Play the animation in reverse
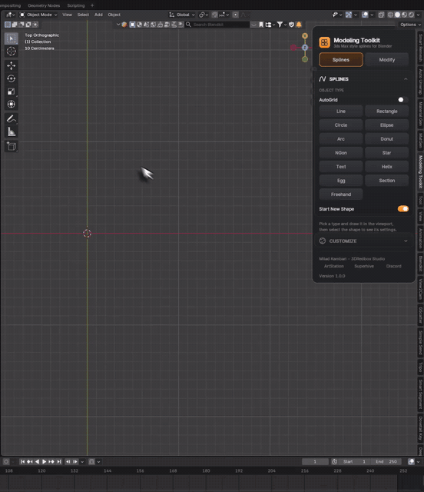This screenshot has height=492, width=424. click(38, 461)
